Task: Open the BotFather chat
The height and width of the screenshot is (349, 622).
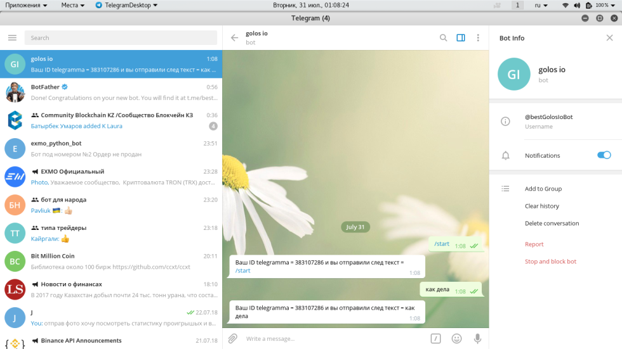Action: click(111, 92)
